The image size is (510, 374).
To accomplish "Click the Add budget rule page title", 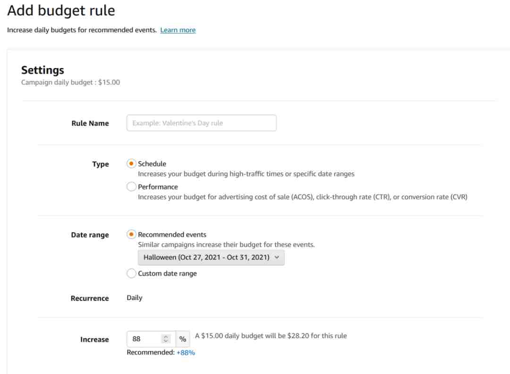I will 61,10.
